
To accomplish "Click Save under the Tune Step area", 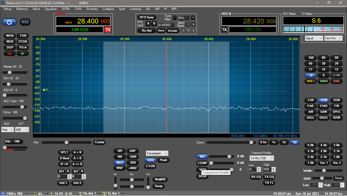I will coord(161,30).
